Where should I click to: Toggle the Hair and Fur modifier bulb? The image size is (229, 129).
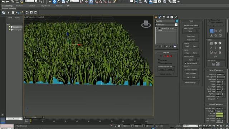tap(157, 28)
